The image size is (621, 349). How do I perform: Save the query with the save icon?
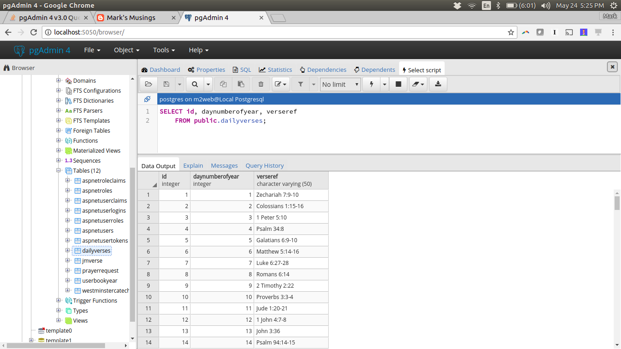[166, 84]
